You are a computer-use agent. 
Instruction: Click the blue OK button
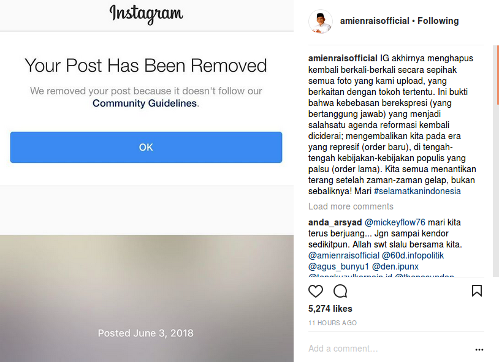(x=146, y=147)
